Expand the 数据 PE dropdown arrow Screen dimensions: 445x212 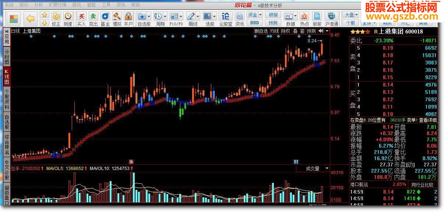point(296,17)
